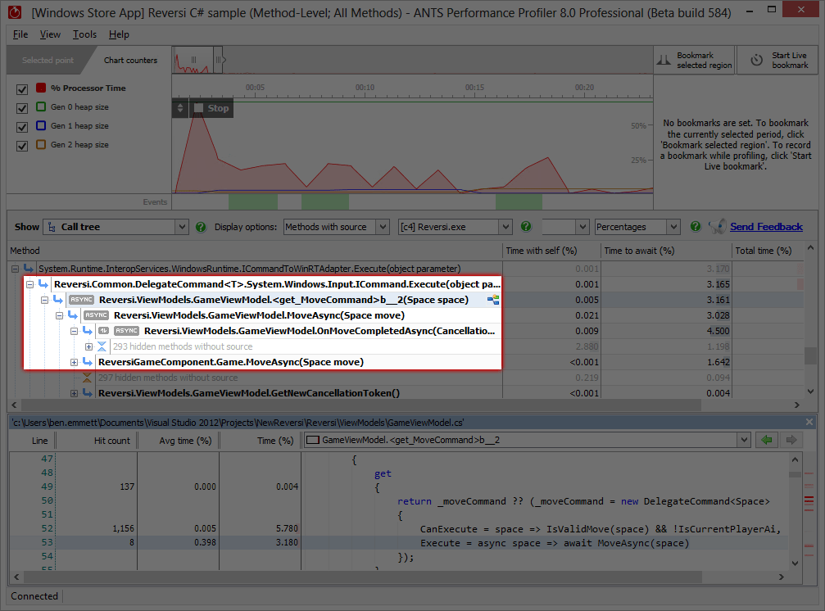The width and height of the screenshot is (825, 611).
Task: Toggle the Gen 0 heap size checkbox
Action: point(22,107)
